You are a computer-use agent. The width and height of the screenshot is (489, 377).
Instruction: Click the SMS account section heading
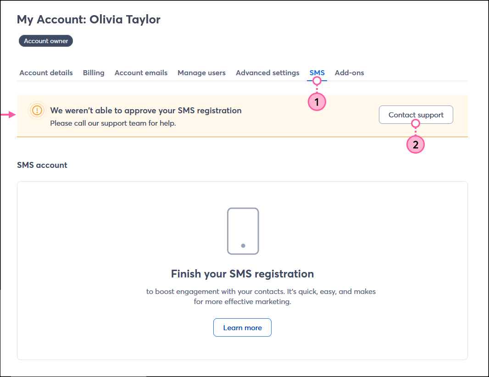pyautogui.click(x=42, y=165)
